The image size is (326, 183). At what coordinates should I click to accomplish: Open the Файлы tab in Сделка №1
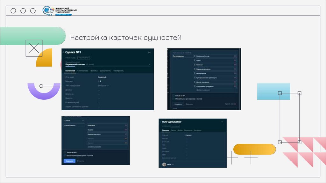coord(94,71)
